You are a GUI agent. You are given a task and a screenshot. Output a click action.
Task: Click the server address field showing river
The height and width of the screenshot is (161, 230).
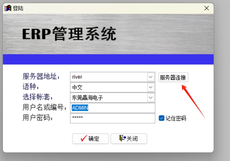(109, 77)
